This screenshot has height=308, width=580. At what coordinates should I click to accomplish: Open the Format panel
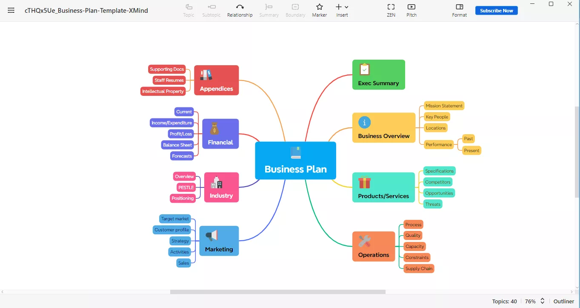pos(459,10)
